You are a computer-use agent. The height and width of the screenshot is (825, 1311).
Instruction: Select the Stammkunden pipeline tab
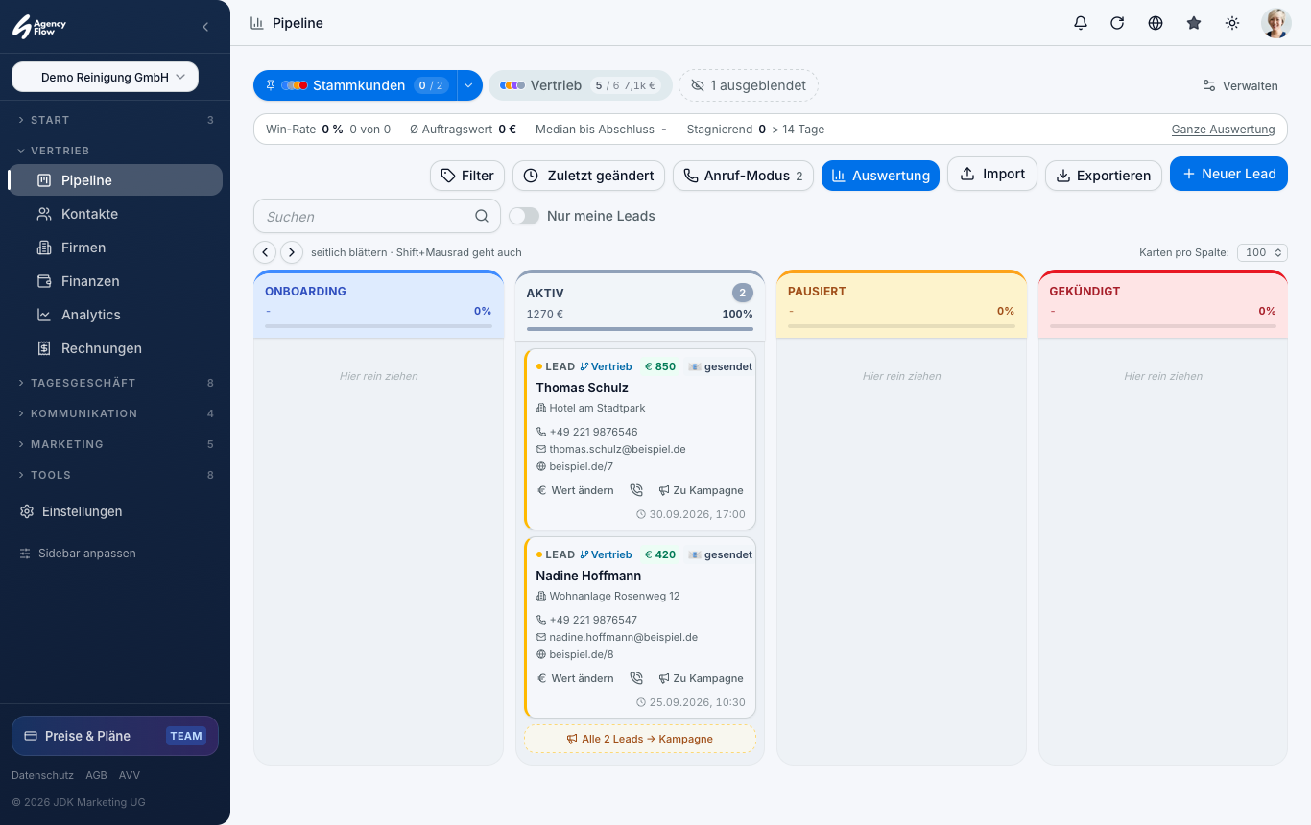click(355, 85)
